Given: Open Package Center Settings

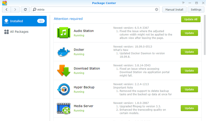Looking at the screenshot, I should pos(196,10).
